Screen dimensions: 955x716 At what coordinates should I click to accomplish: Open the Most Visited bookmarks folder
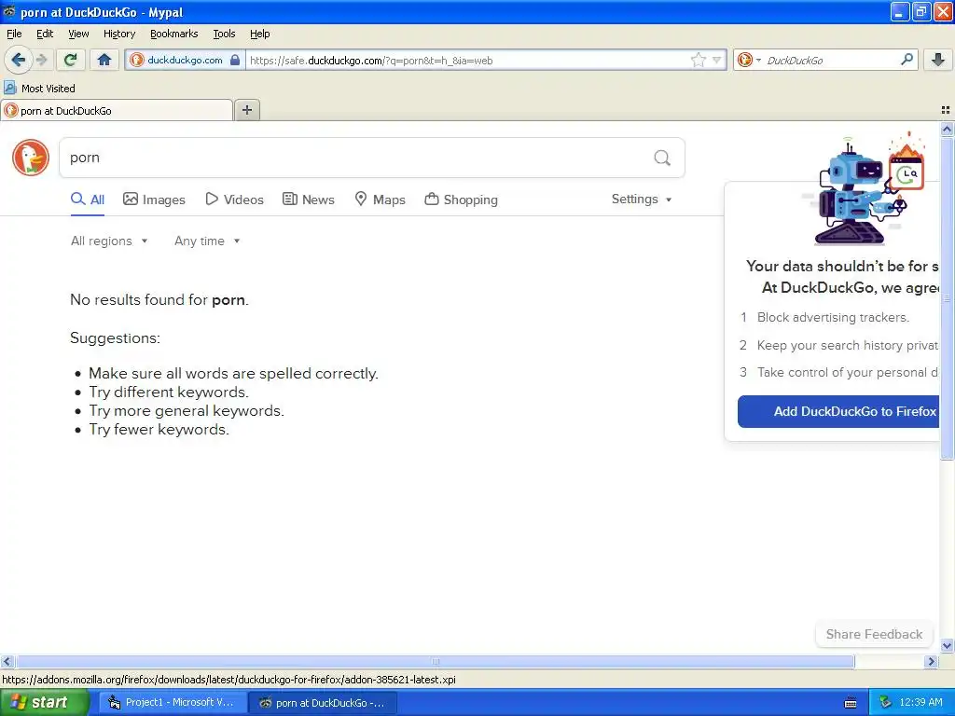coord(40,89)
